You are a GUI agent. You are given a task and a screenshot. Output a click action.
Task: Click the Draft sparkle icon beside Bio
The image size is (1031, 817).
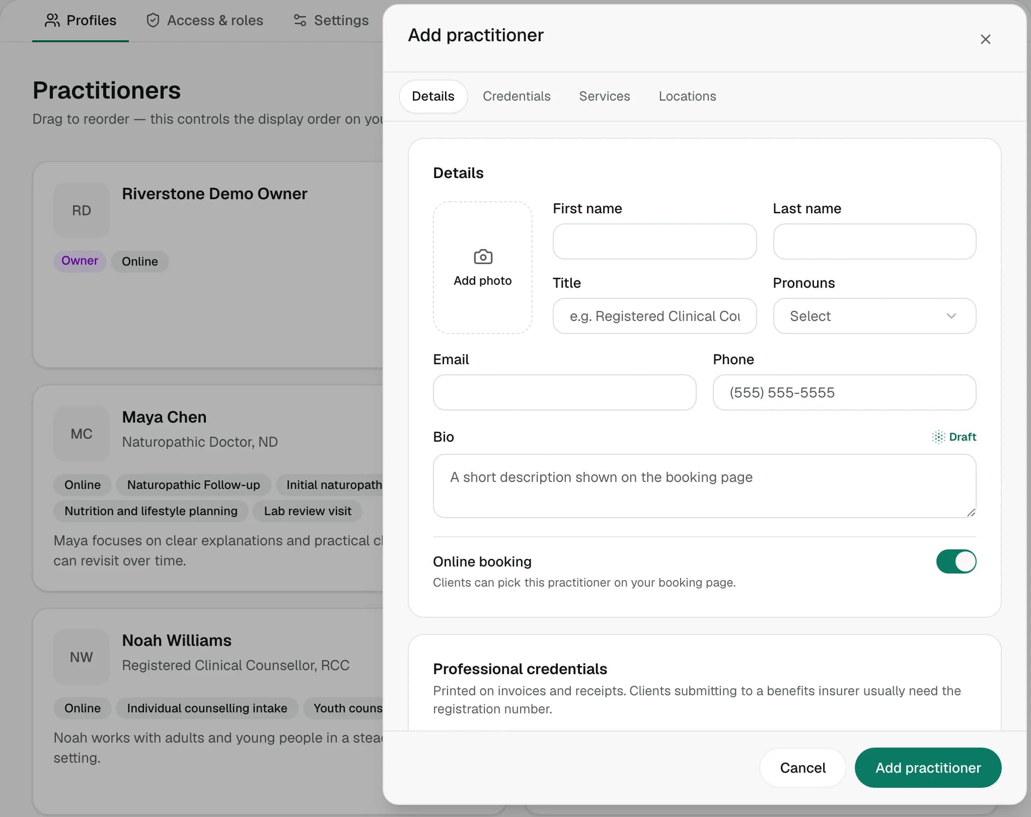click(x=938, y=437)
